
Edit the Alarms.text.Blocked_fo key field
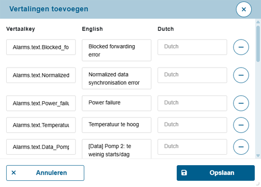tap(41, 47)
